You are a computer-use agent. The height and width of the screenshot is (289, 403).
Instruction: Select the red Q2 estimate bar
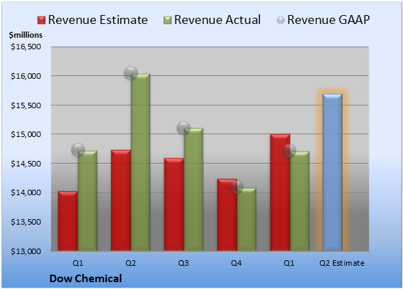point(121,200)
